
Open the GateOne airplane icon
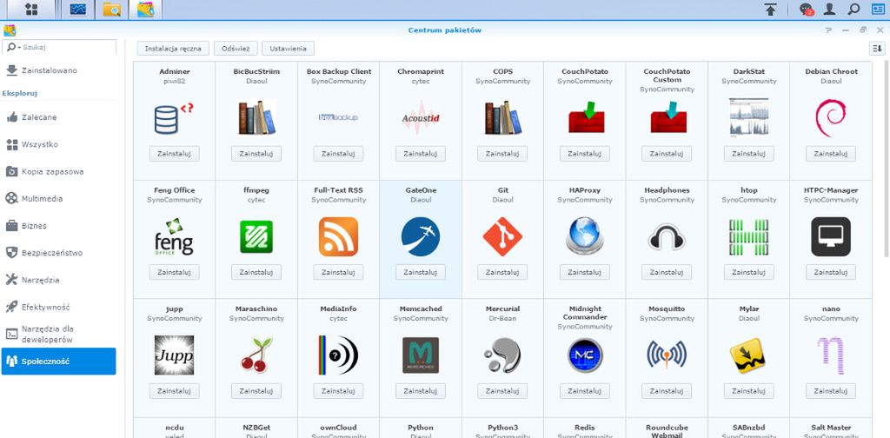pos(421,236)
